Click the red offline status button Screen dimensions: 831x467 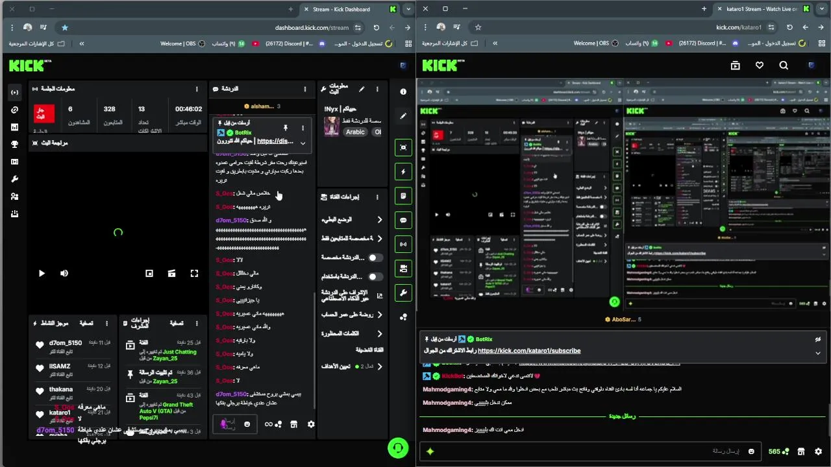44,114
